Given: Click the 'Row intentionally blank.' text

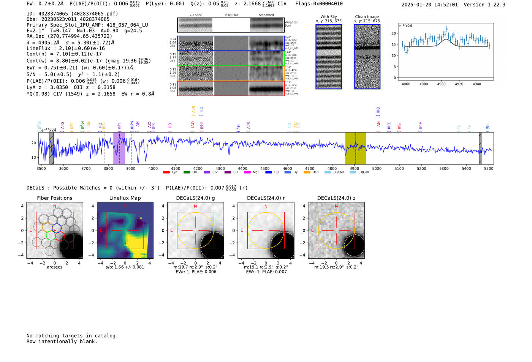Looking at the screenshot, I should coord(62,341).
